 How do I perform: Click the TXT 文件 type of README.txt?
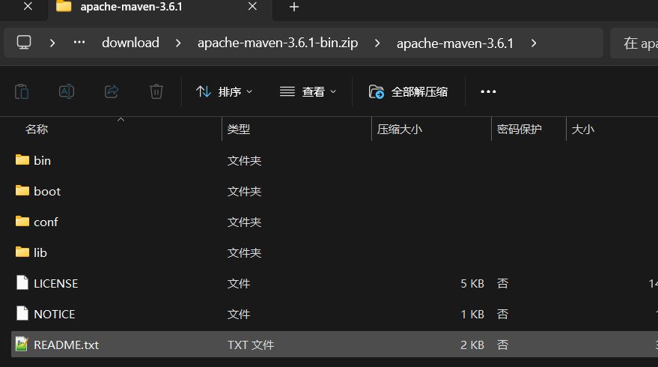(251, 345)
